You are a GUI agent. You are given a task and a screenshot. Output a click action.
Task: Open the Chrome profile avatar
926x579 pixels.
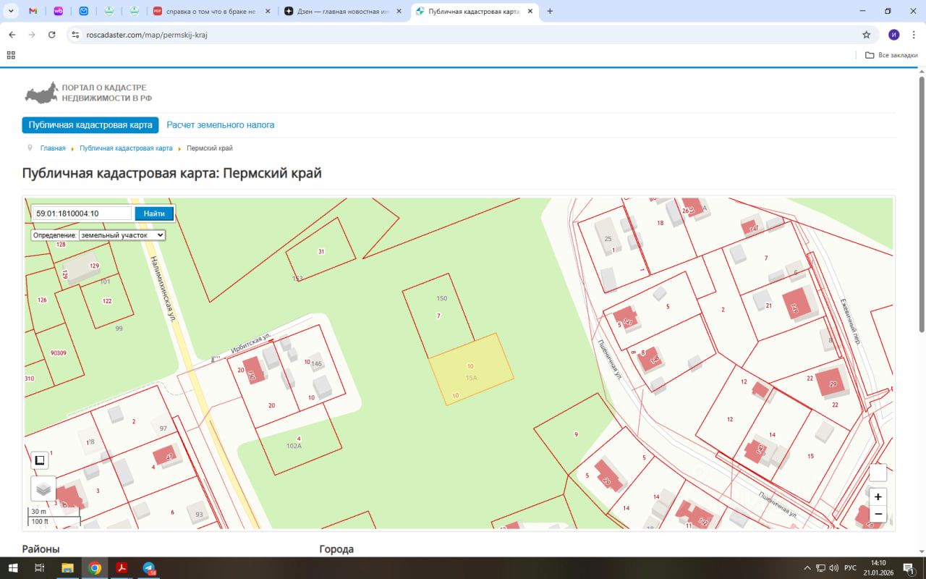(x=894, y=35)
